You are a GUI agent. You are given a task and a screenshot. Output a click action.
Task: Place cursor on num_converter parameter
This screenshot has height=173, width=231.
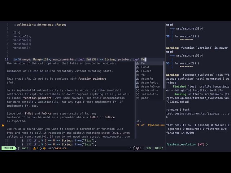[64, 59]
